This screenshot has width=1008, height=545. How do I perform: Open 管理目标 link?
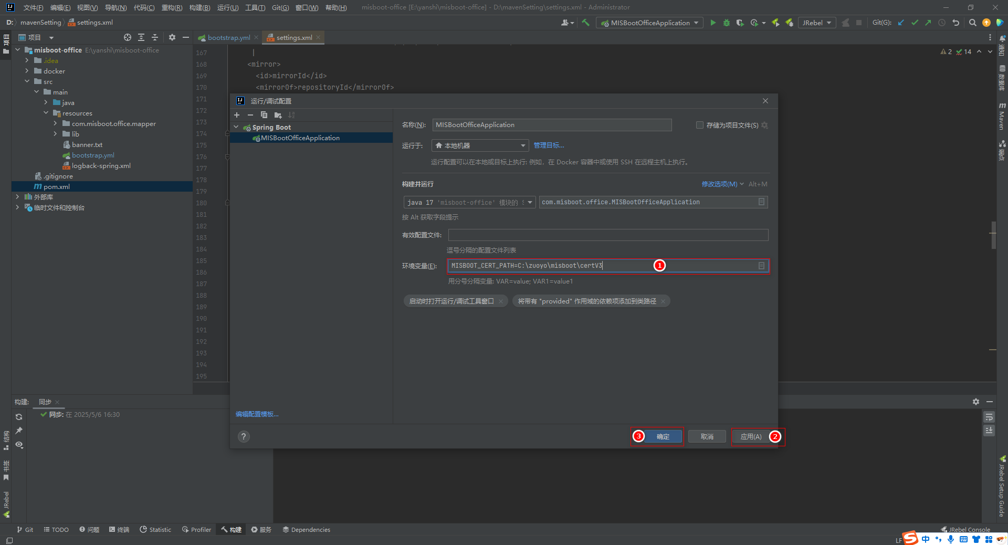[x=549, y=145]
